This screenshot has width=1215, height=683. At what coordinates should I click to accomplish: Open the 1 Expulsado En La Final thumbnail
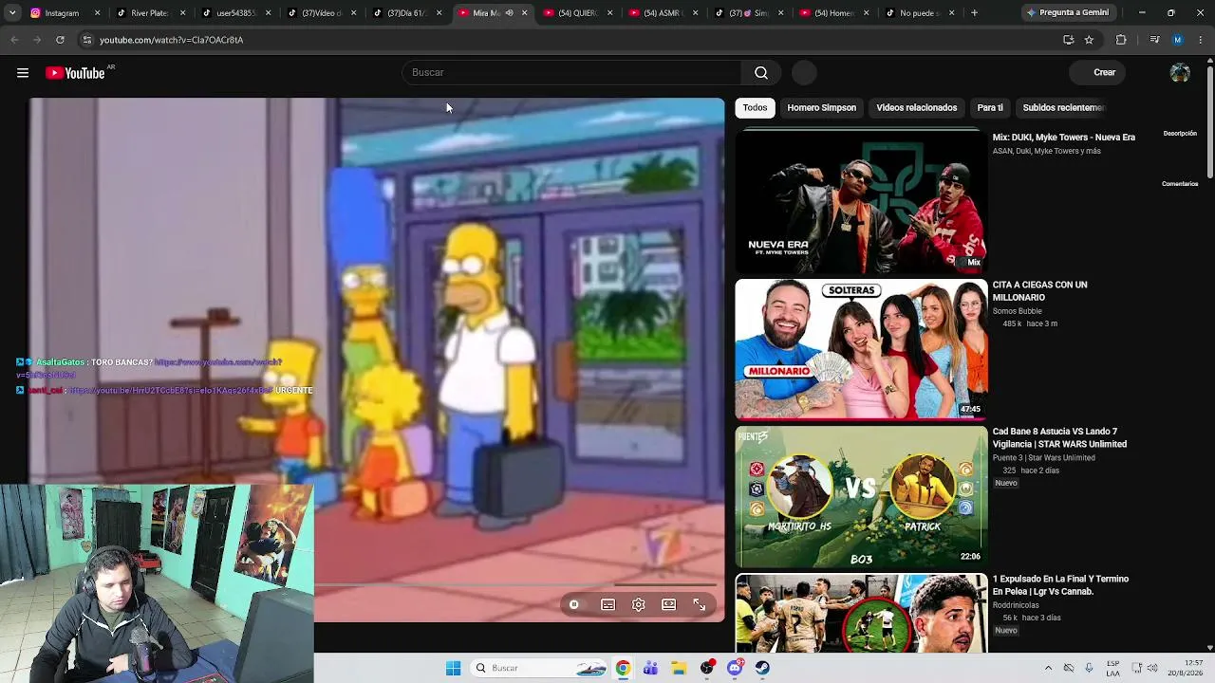click(861, 614)
